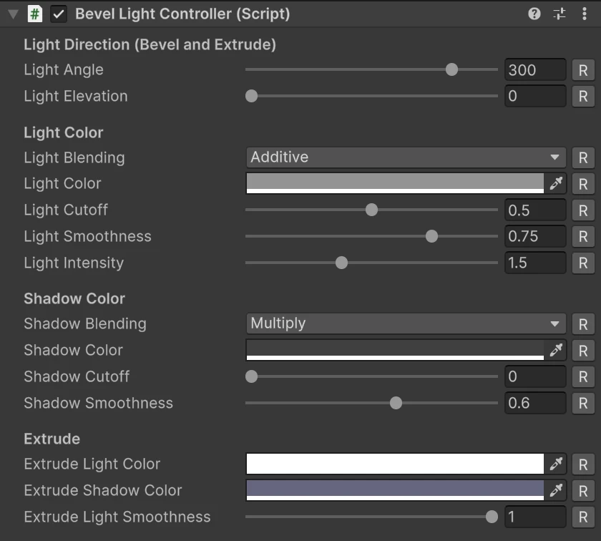Reset Shadow Smoothness with its R button
This screenshot has height=541, width=601.
583,404
